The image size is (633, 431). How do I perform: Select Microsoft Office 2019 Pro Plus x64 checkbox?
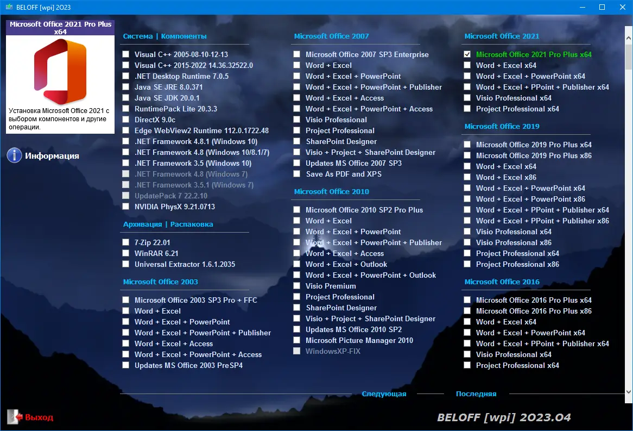pyautogui.click(x=467, y=145)
